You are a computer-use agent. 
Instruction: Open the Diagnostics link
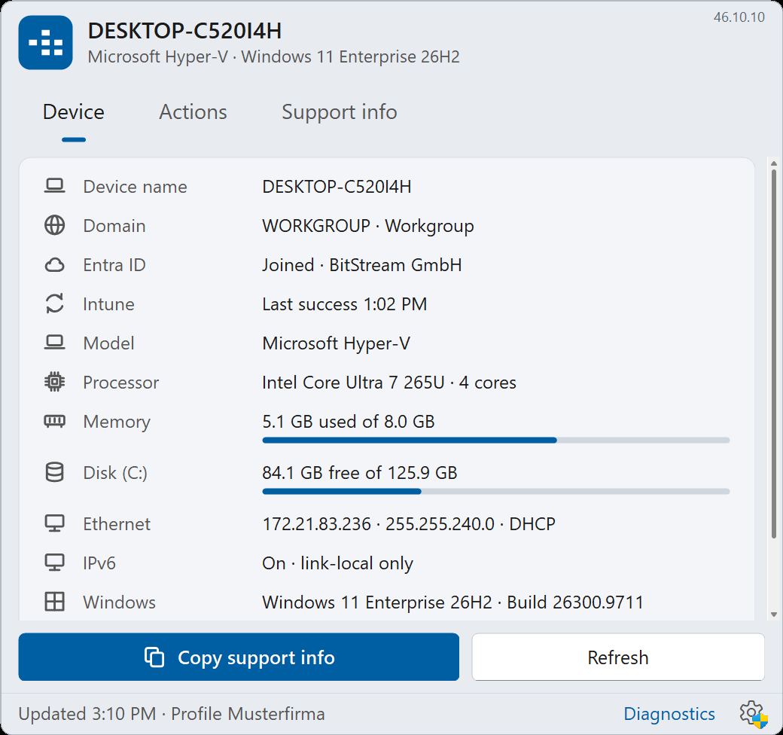669,714
